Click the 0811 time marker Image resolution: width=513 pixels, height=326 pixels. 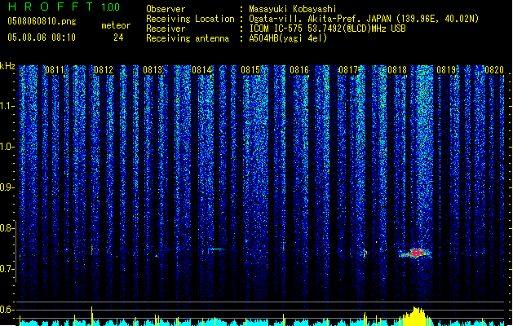(55, 70)
